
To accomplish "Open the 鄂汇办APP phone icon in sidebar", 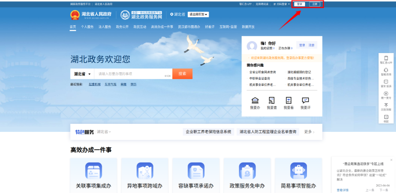I will 386,59.
